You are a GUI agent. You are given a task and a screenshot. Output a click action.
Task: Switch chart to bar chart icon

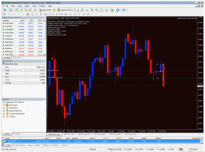(78, 10)
